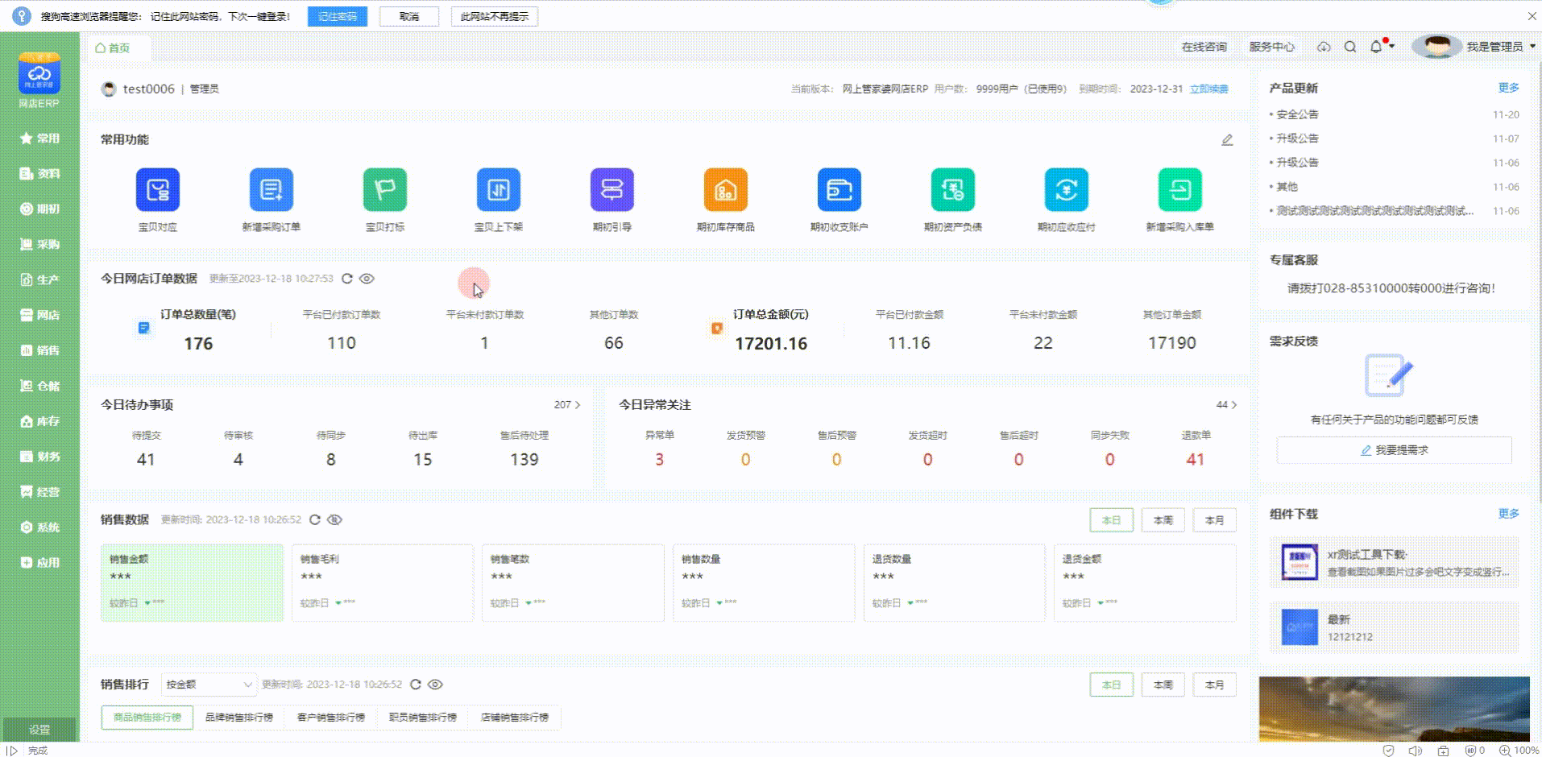Open the 期初库存商品 orange icon
The width and height of the screenshot is (1542, 757).
point(725,190)
